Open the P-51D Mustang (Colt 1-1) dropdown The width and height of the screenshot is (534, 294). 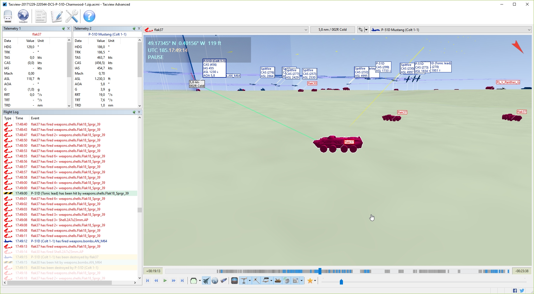coord(451,30)
